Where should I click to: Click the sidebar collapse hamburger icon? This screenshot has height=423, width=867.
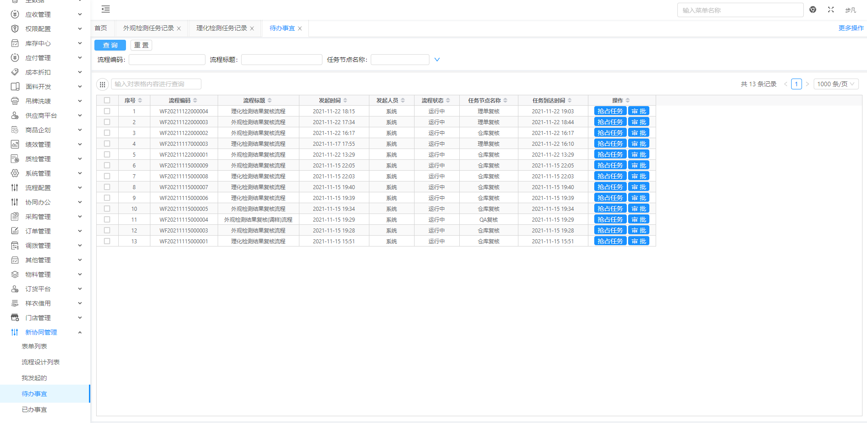point(106,9)
